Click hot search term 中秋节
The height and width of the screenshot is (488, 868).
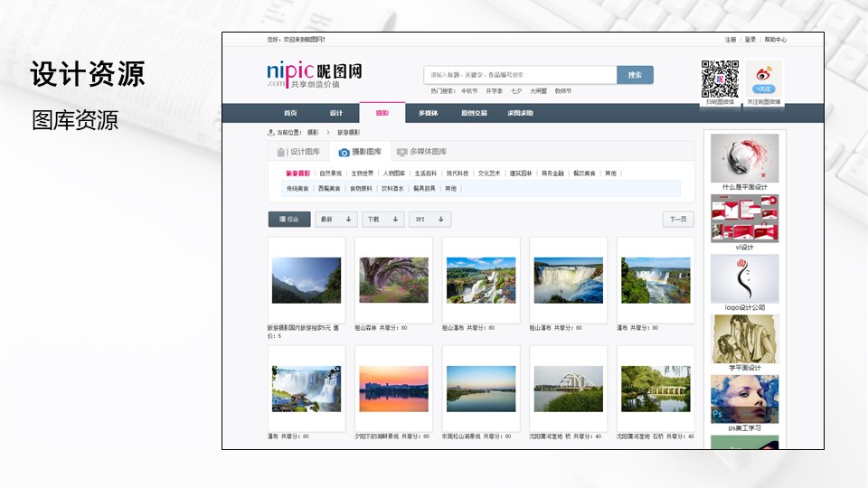tap(469, 91)
